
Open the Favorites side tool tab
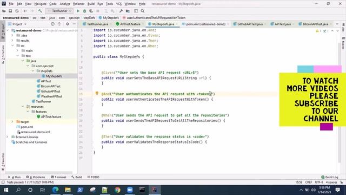coord(3,161)
